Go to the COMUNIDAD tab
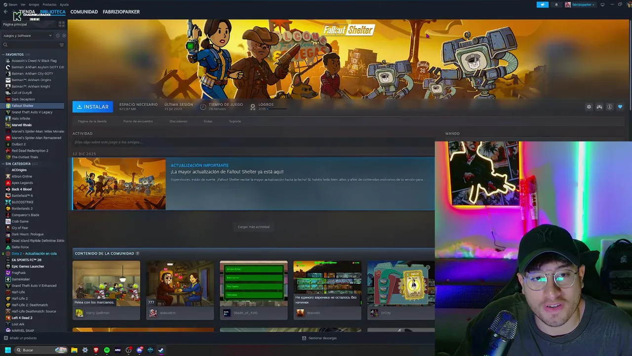Screen dimensions: 632x356 click(84, 12)
